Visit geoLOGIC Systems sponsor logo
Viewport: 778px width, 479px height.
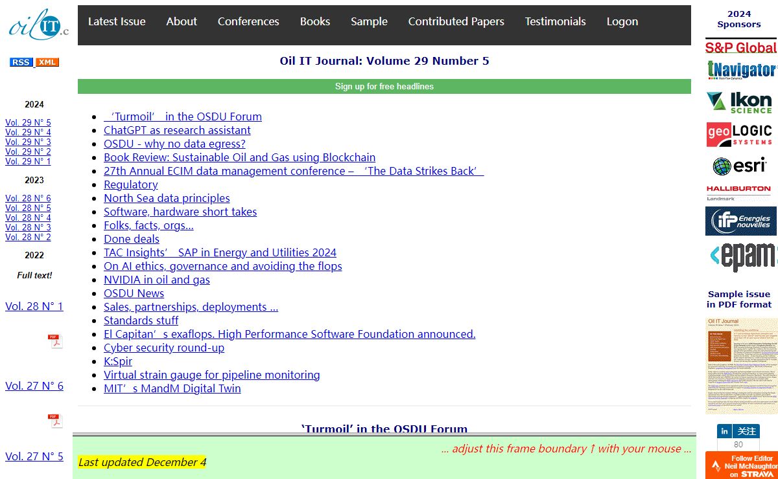click(x=739, y=135)
